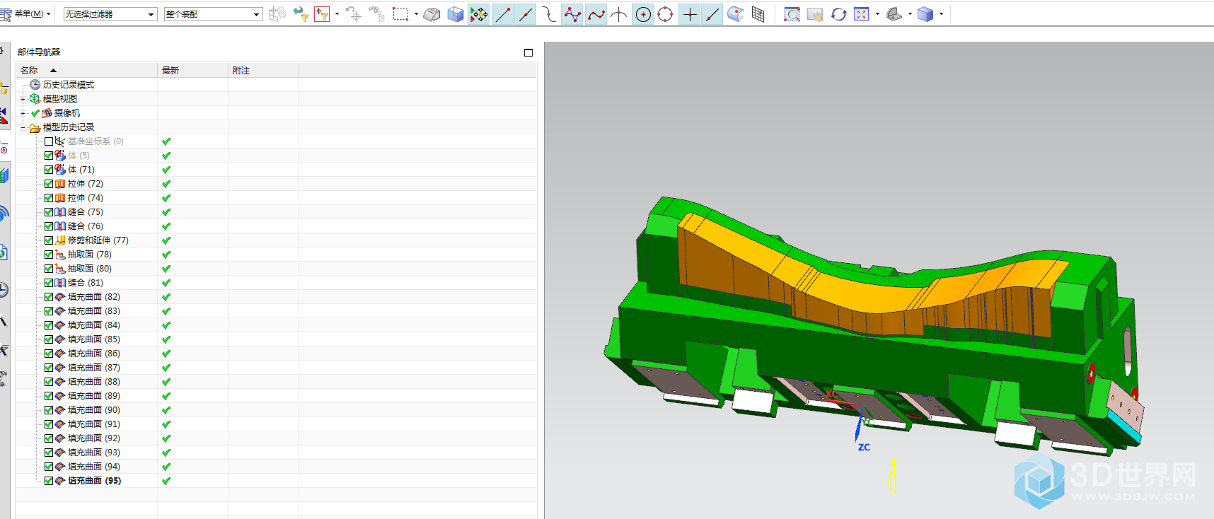Select the 历史记录模式 row

276,85
